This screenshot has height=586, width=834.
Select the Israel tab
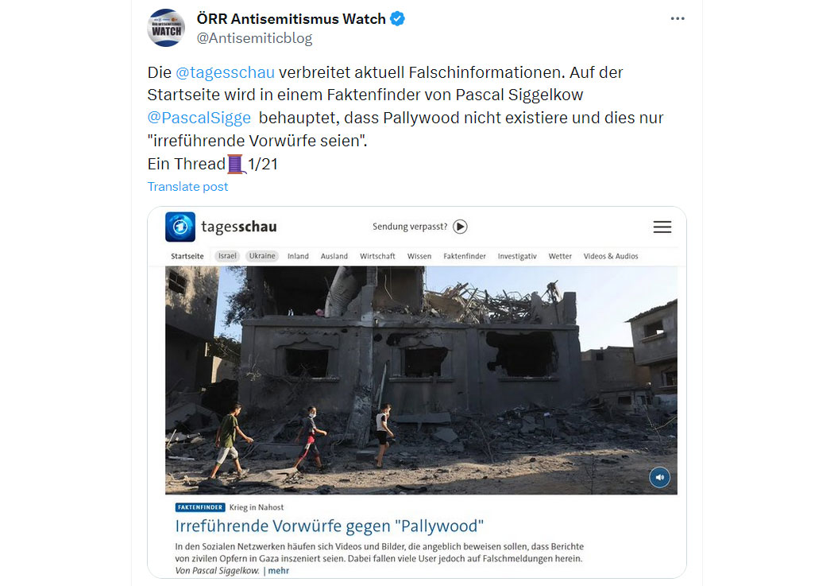pos(227,256)
